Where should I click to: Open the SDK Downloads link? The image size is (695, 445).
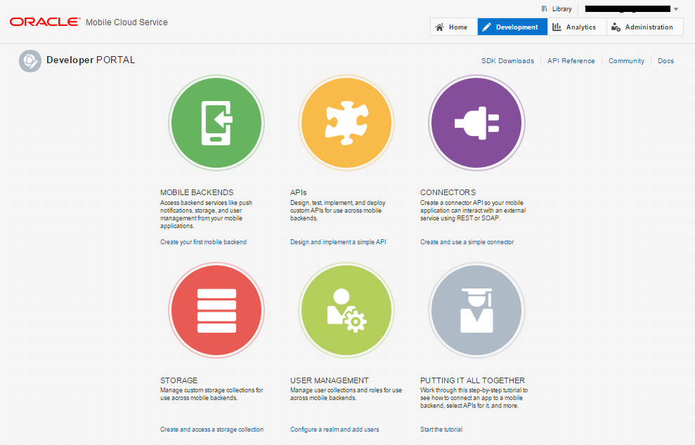507,61
